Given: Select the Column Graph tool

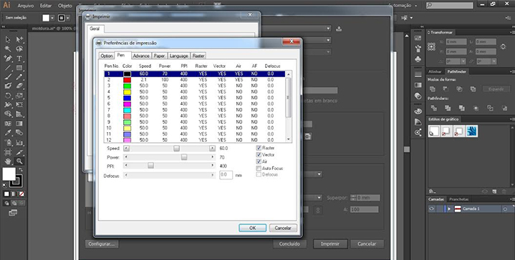Looking at the screenshot, I should [19, 142].
